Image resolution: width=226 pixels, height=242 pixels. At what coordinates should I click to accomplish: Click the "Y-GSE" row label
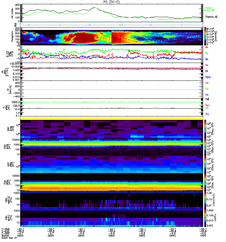pos(5,231)
